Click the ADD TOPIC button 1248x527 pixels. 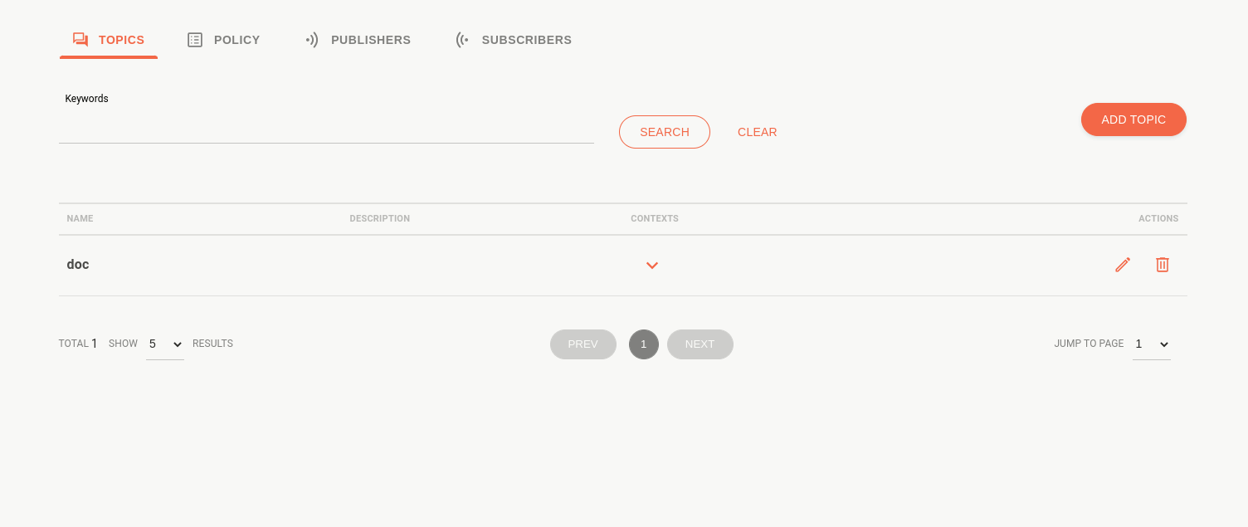1133,119
